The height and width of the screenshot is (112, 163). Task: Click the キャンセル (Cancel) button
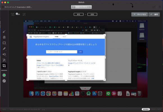139,14
